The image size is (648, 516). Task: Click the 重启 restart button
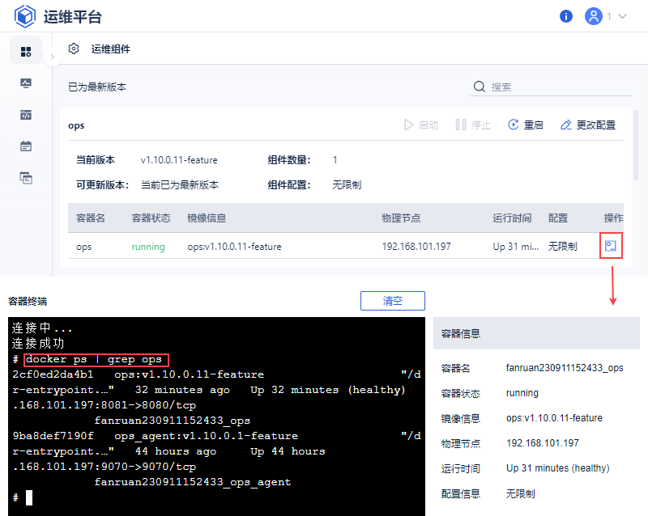(x=525, y=125)
